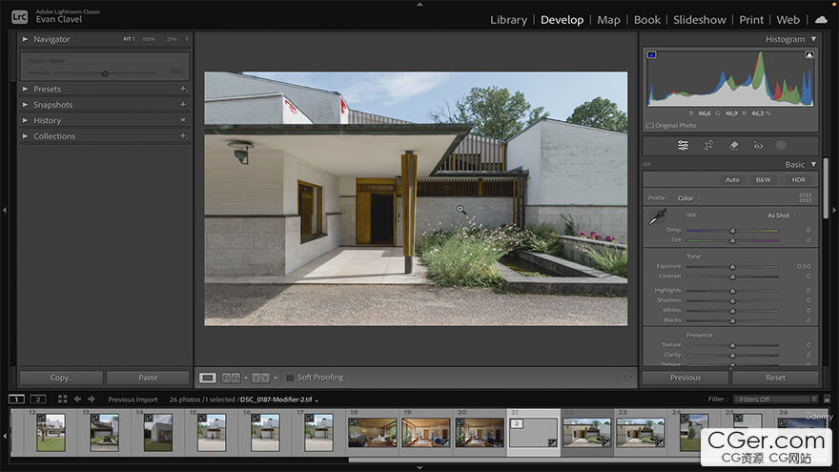This screenshot has width=839, height=472.
Task: Open toolbar options dropdown arrow
Action: click(x=627, y=378)
